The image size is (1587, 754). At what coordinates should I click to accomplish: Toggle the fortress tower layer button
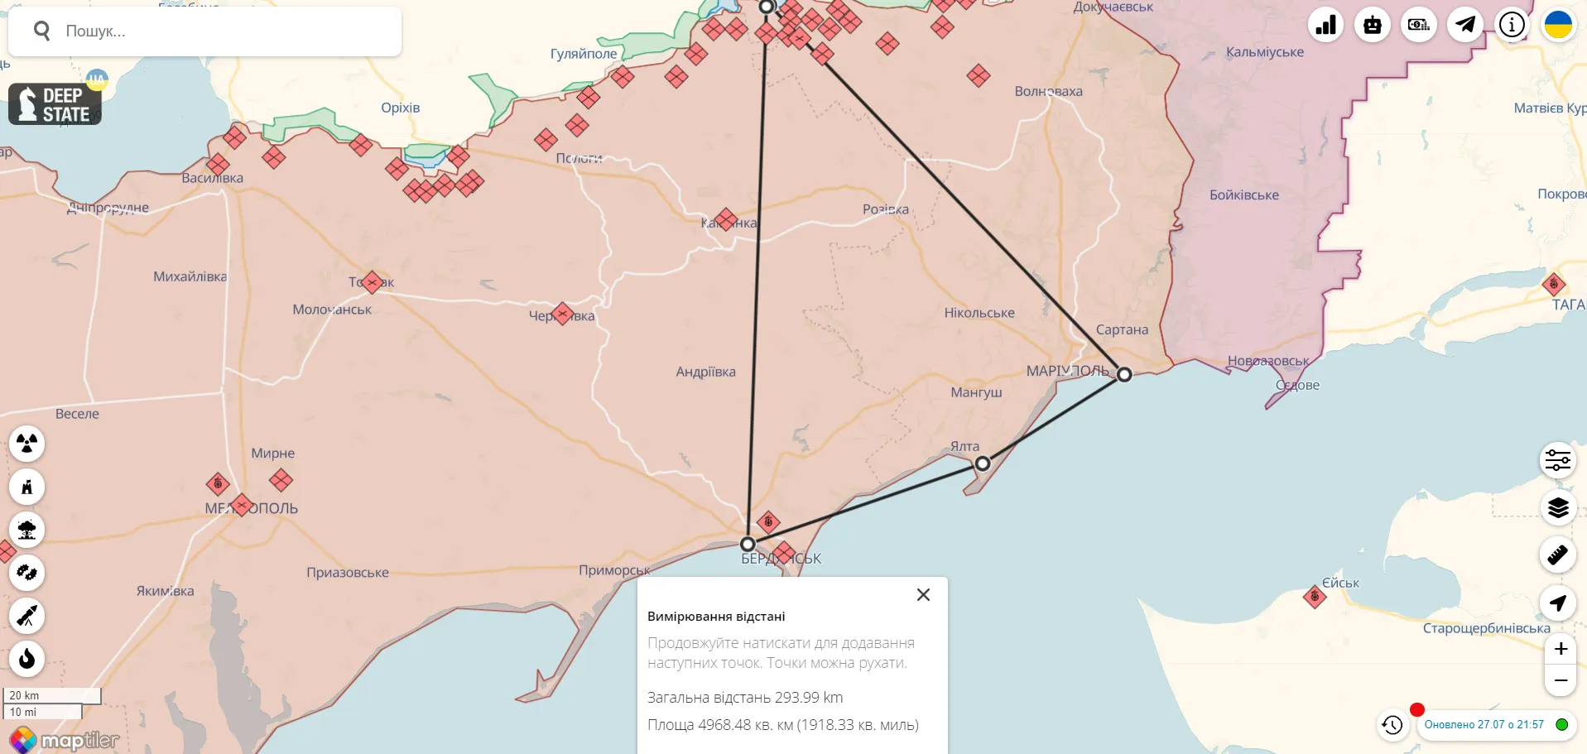(x=26, y=487)
